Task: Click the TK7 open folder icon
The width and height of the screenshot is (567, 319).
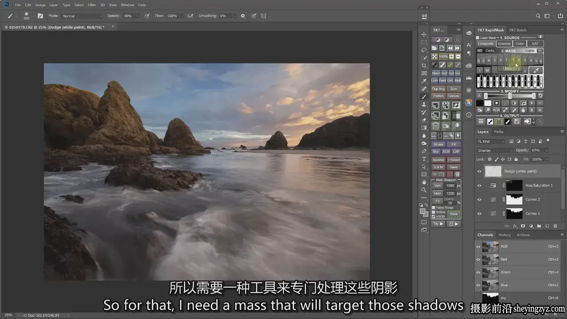Action: (x=435, y=48)
